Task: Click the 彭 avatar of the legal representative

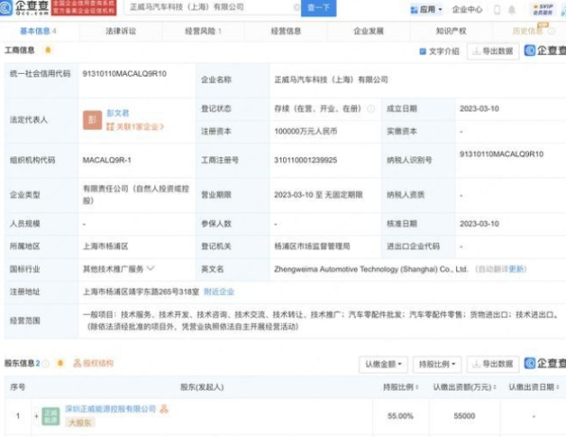Action: 93,120
